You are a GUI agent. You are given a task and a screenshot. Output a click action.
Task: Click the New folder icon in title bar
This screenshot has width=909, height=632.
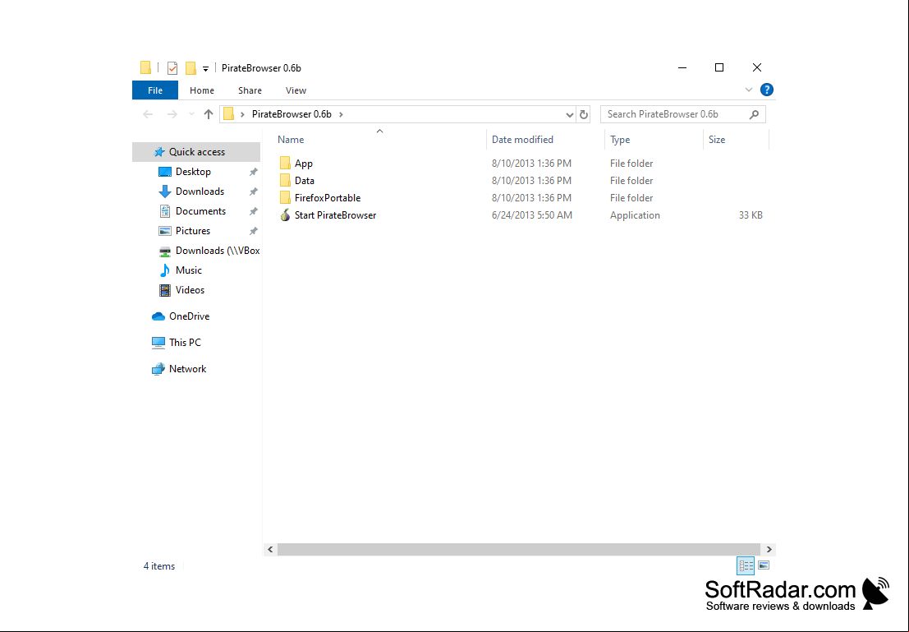[x=191, y=68]
